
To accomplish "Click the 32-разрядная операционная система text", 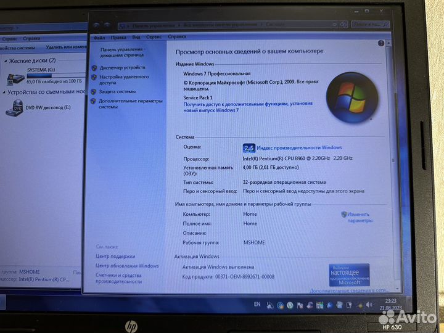I will tap(284, 183).
